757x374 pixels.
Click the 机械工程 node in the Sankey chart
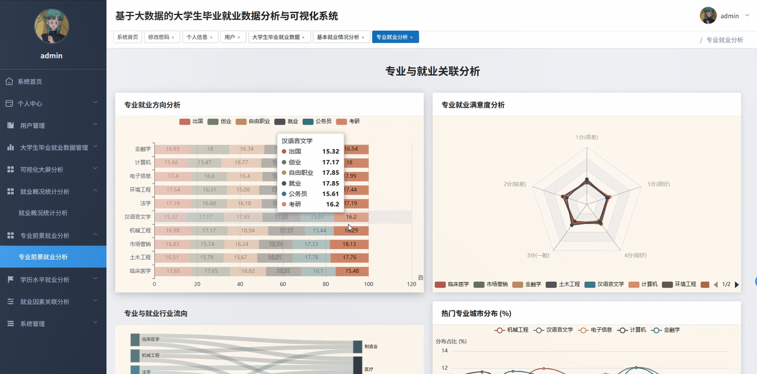[x=135, y=356]
